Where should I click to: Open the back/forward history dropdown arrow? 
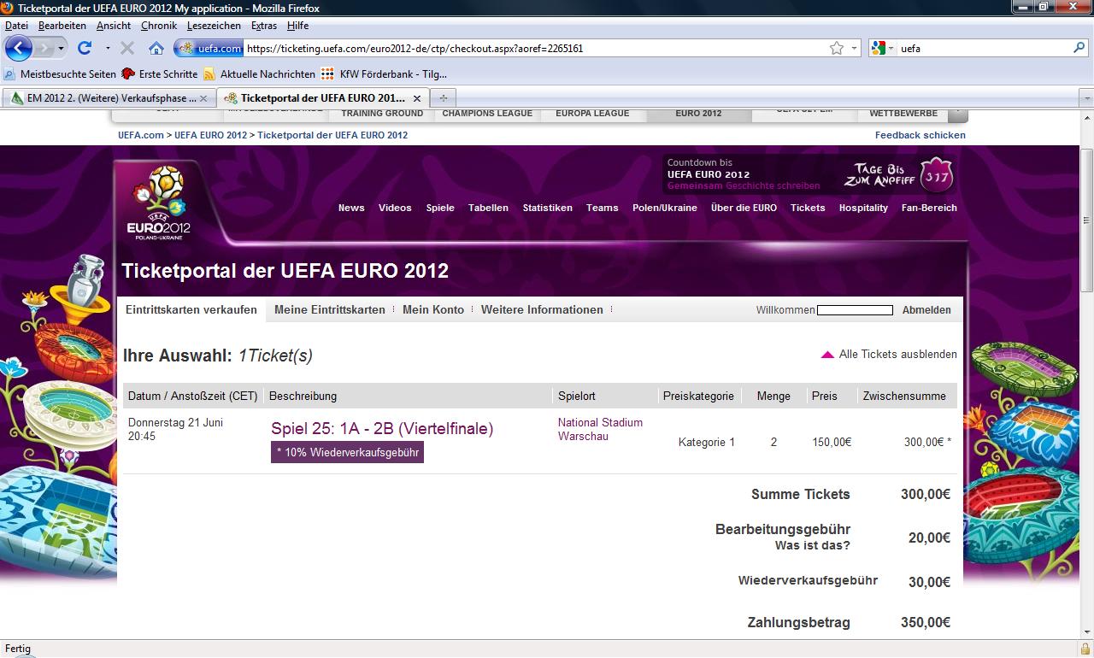point(61,49)
